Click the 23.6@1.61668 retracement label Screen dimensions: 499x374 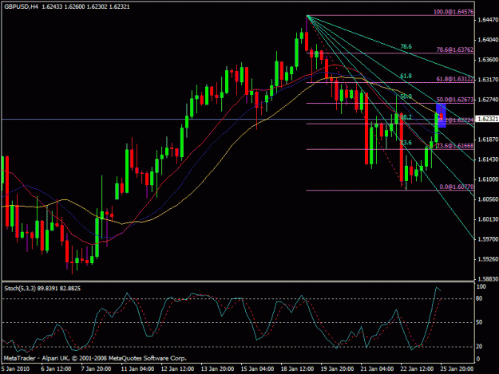(x=455, y=145)
